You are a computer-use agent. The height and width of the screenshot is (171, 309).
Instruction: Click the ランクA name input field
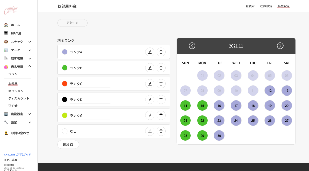click(90, 52)
